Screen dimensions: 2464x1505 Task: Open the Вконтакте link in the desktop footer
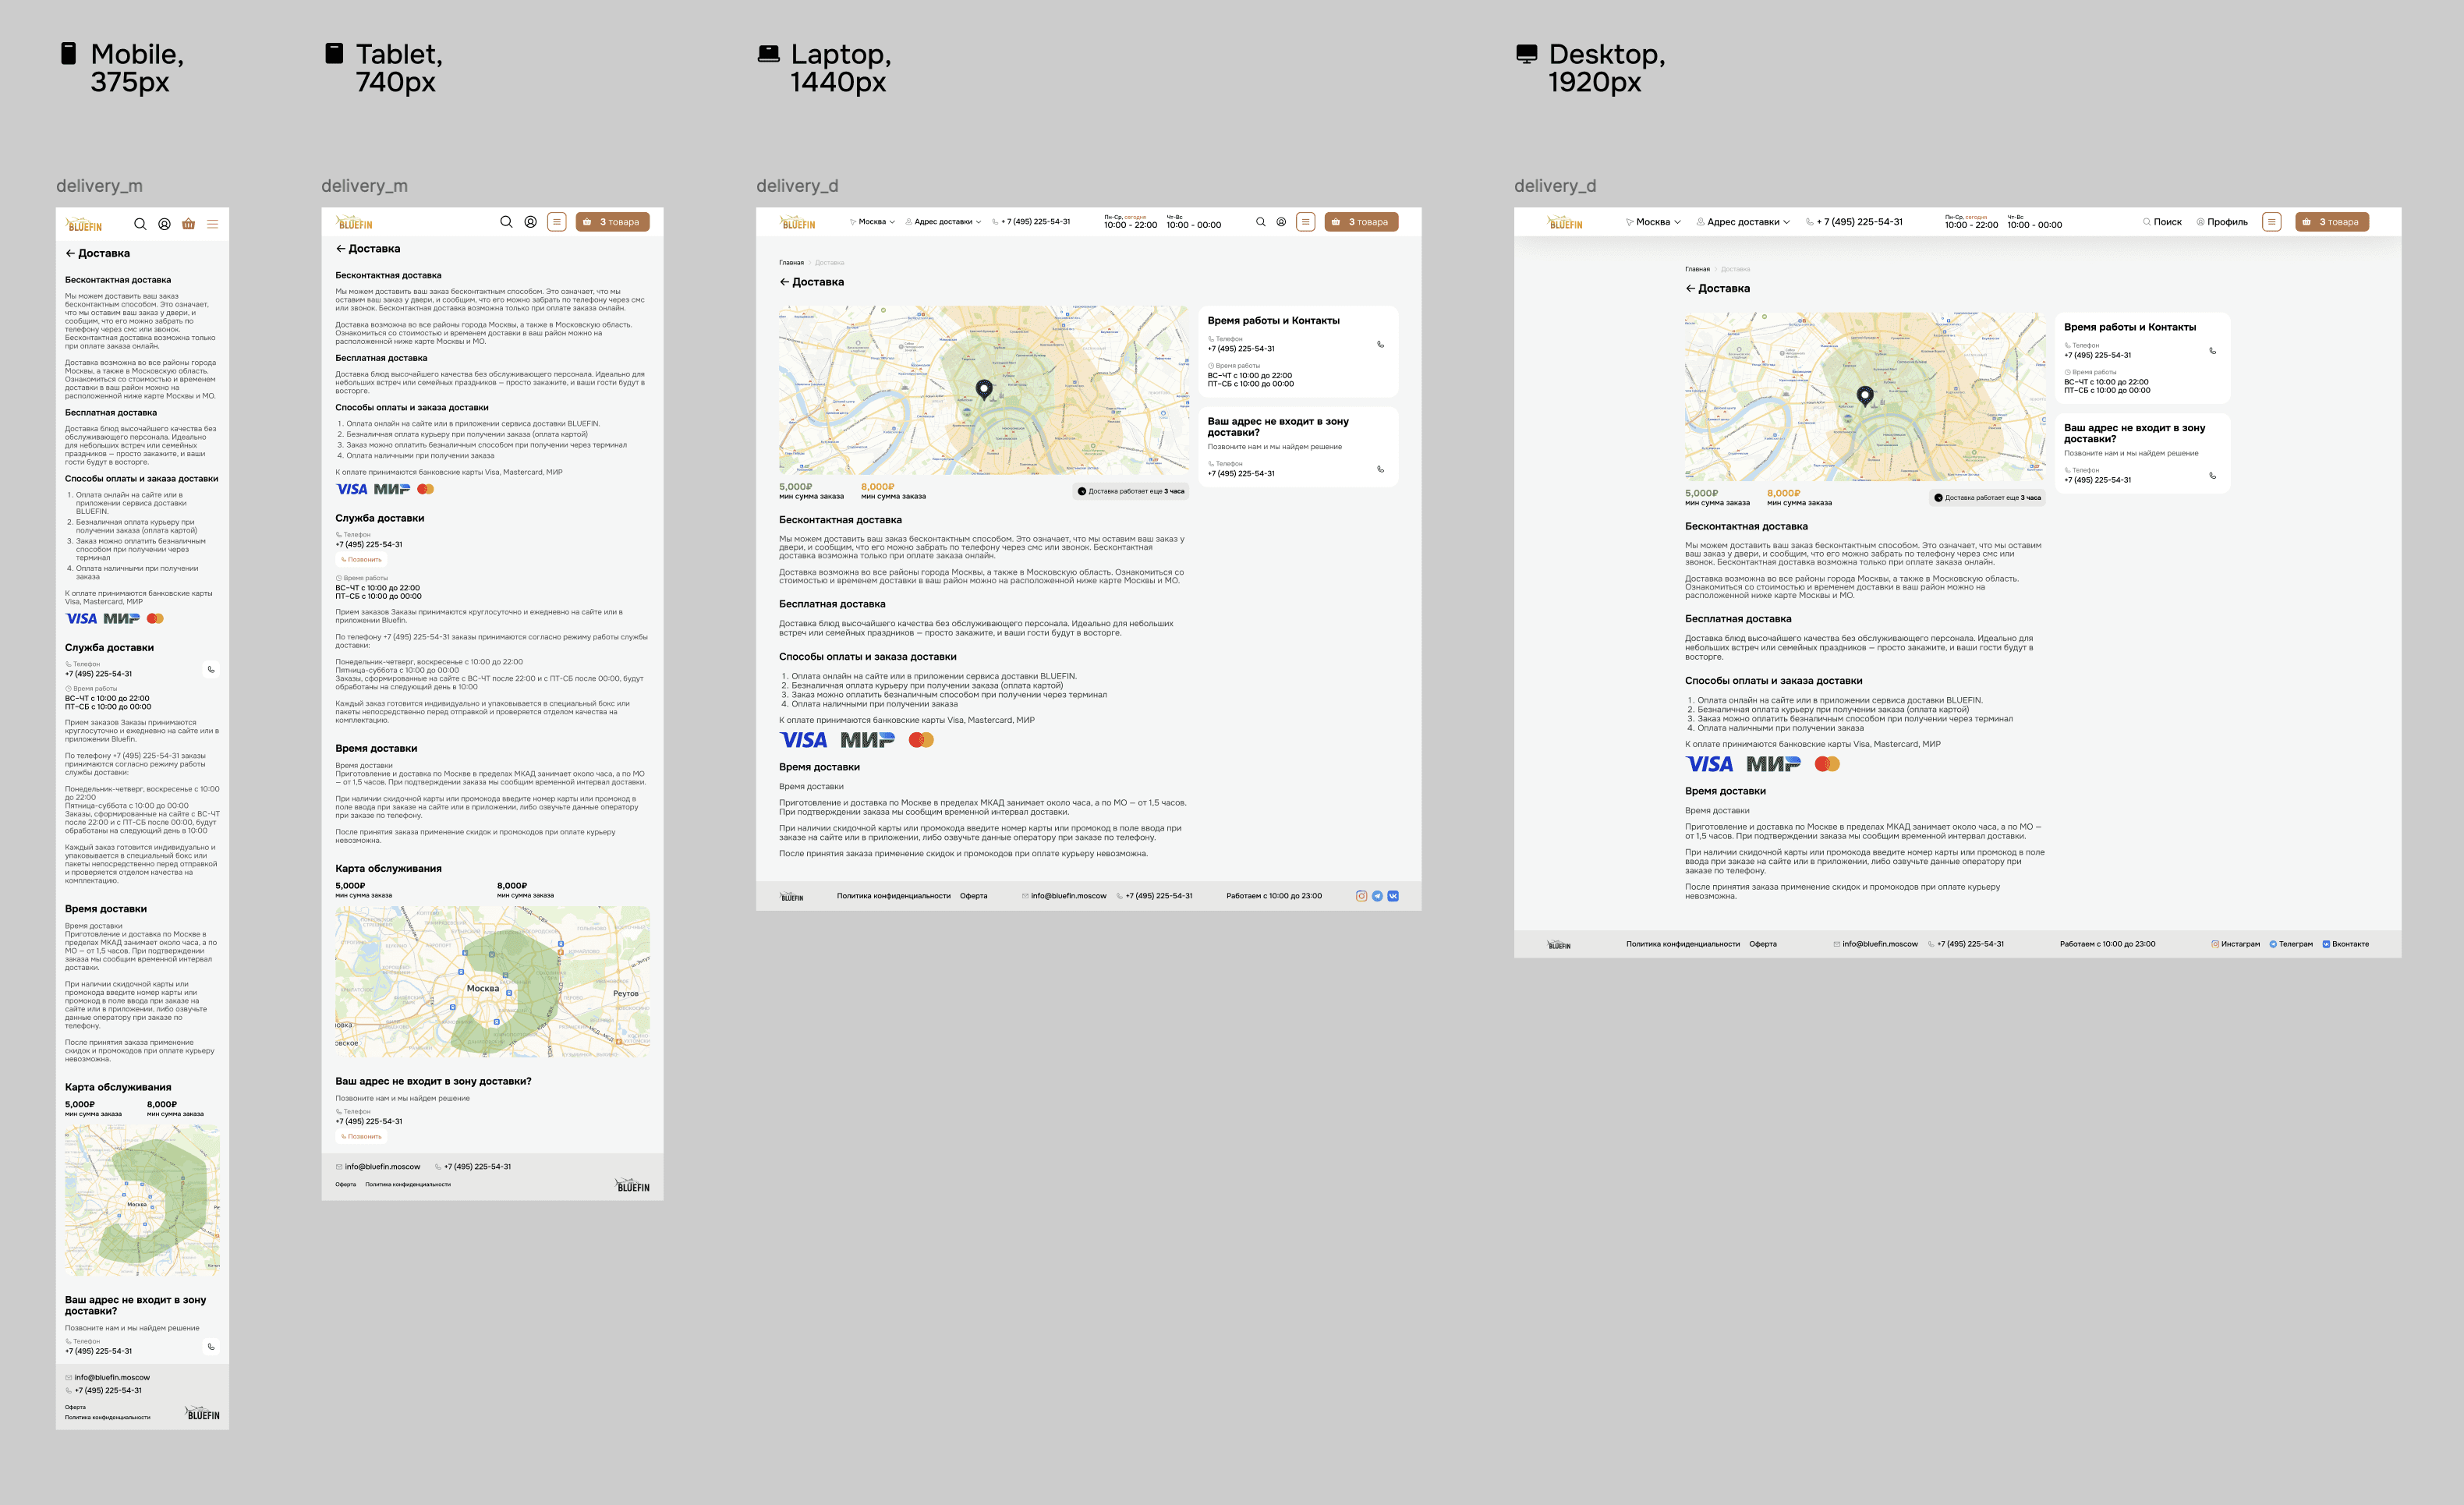2345,944
